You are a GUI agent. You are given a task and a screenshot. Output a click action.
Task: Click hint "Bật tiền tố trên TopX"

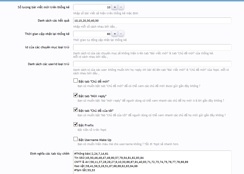pyautogui.click(x=92, y=130)
